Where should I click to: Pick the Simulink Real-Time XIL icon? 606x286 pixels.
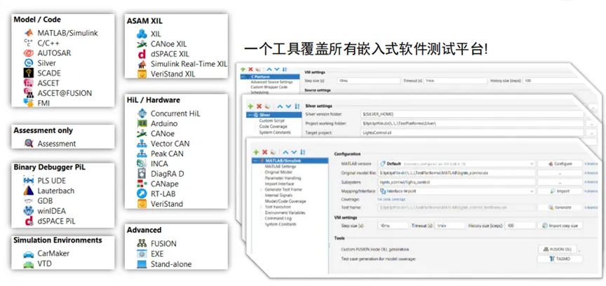pos(142,64)
